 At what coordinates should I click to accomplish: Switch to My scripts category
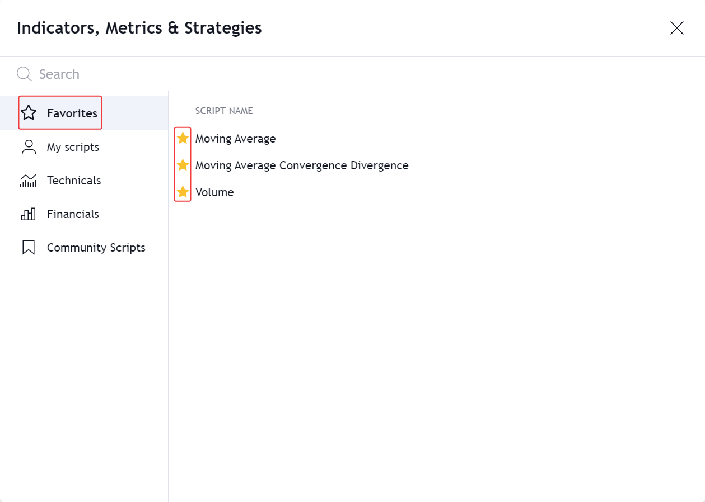(x=73, y=147)
